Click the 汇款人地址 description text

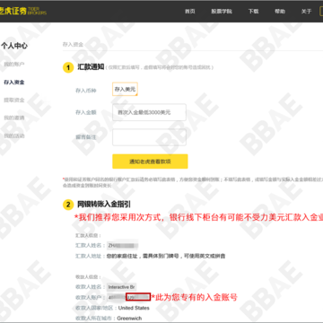click(166, 256)
